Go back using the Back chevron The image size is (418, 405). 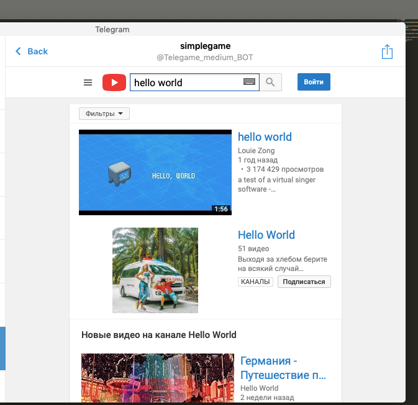[18, 51]
